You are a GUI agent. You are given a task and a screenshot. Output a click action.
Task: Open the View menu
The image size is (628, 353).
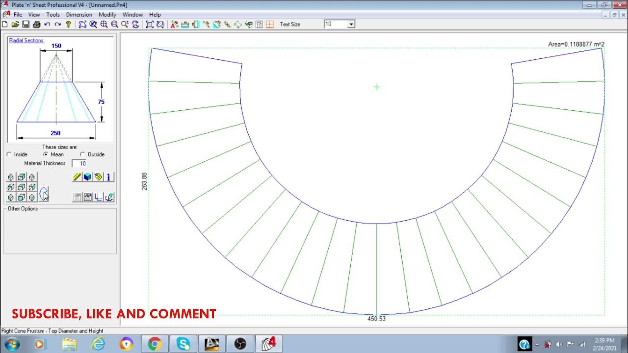34,15
